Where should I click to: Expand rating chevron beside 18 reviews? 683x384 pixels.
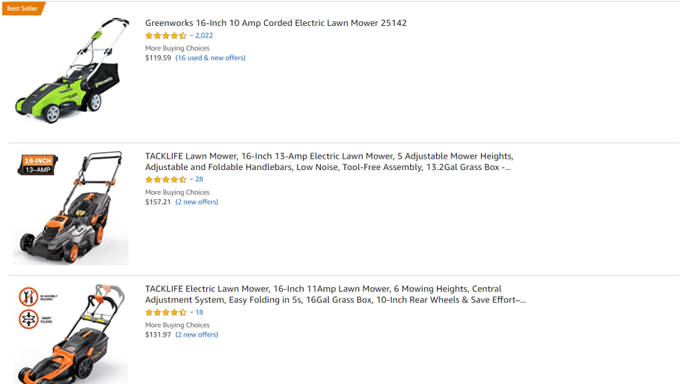point(191,312)
